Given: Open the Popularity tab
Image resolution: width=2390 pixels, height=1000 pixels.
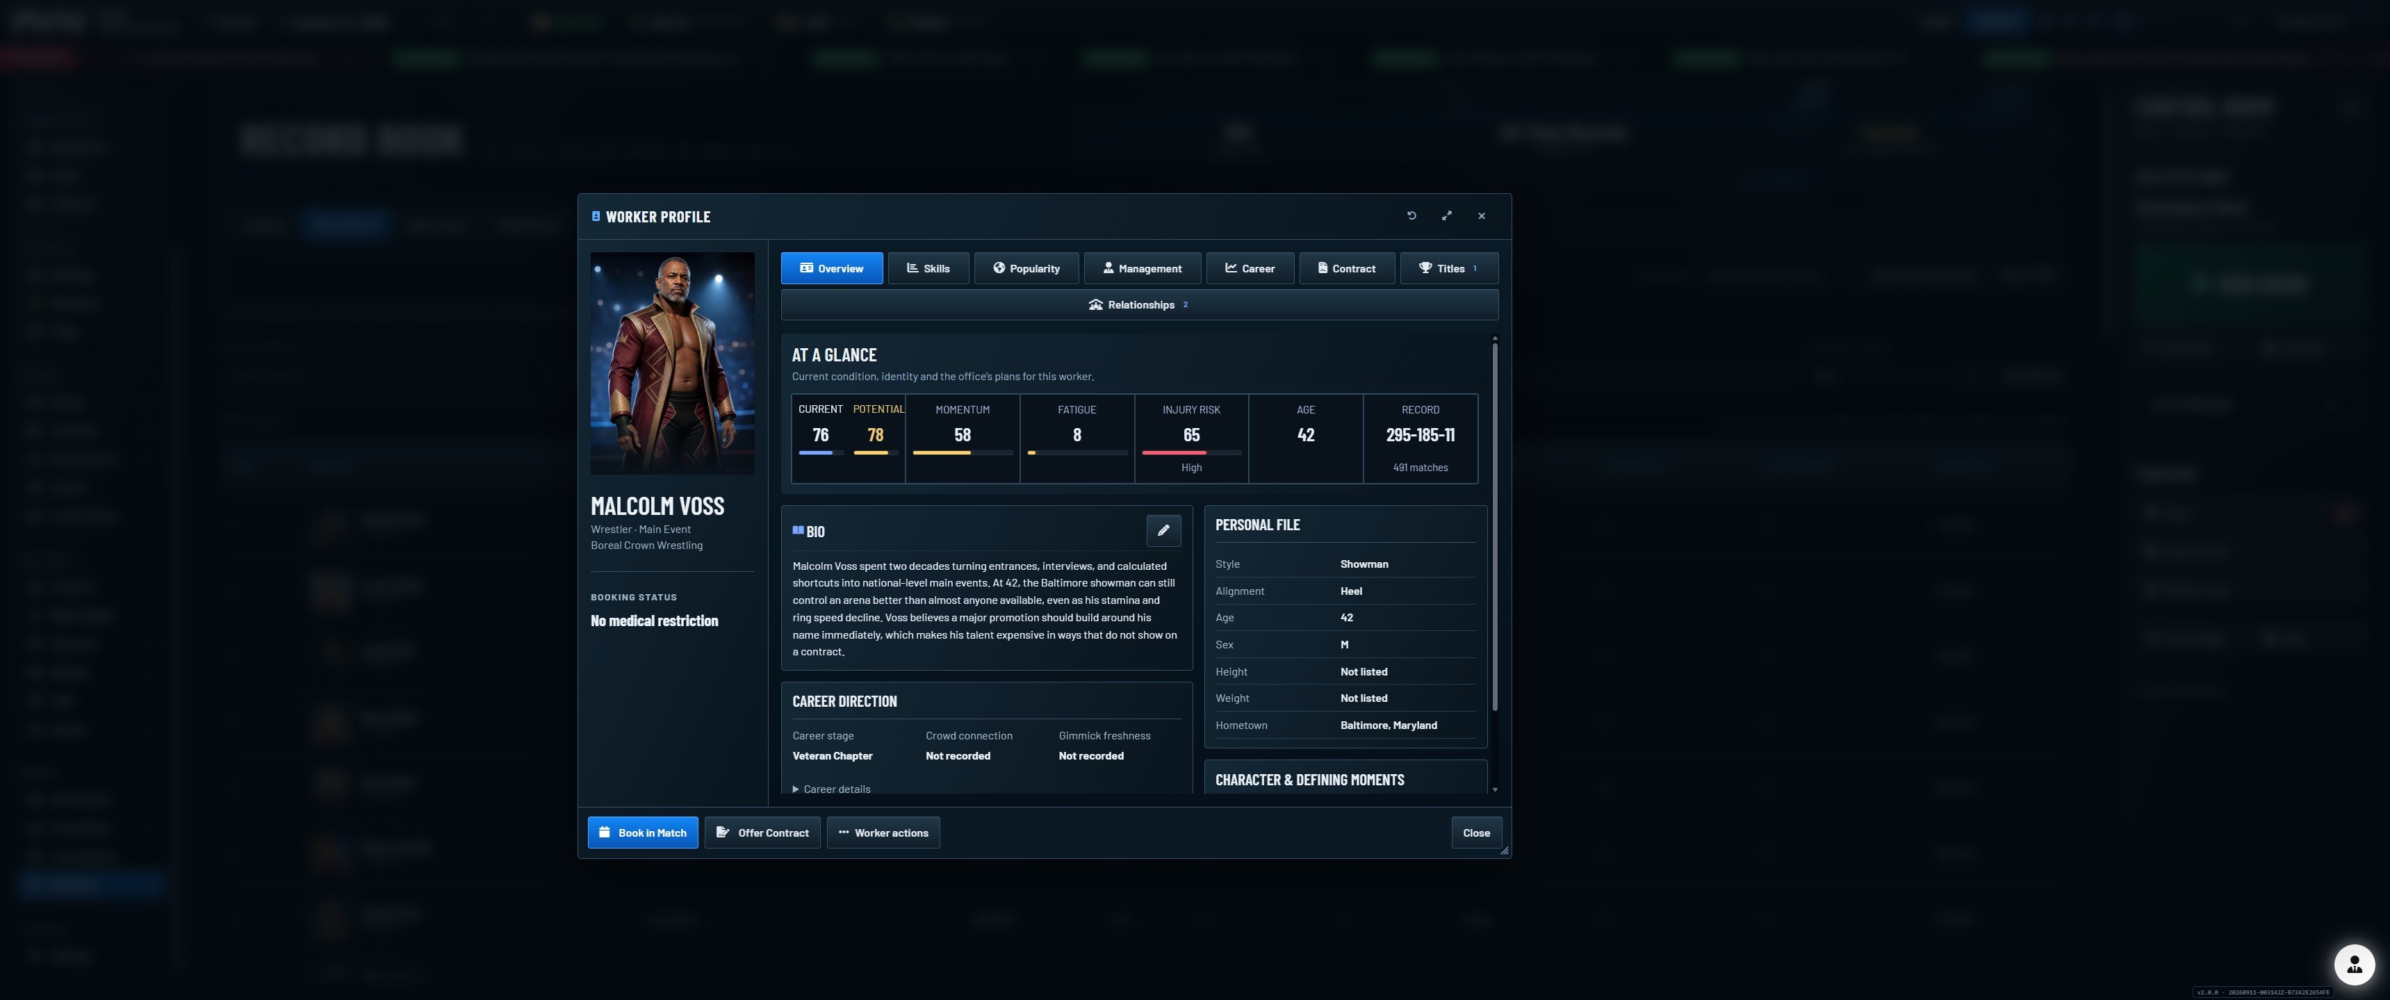Looking at the screenshot, I should click(1026, 268).
